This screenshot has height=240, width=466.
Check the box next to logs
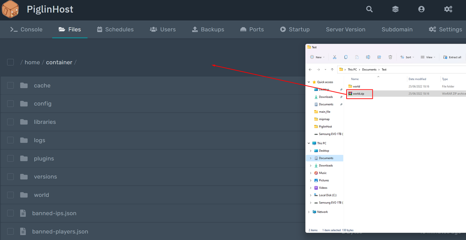point(11,140)
